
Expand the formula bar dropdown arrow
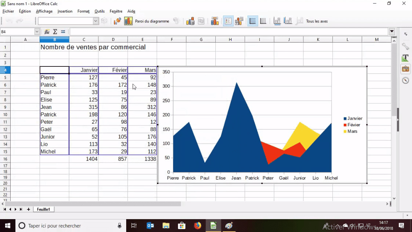pos(392,32)
